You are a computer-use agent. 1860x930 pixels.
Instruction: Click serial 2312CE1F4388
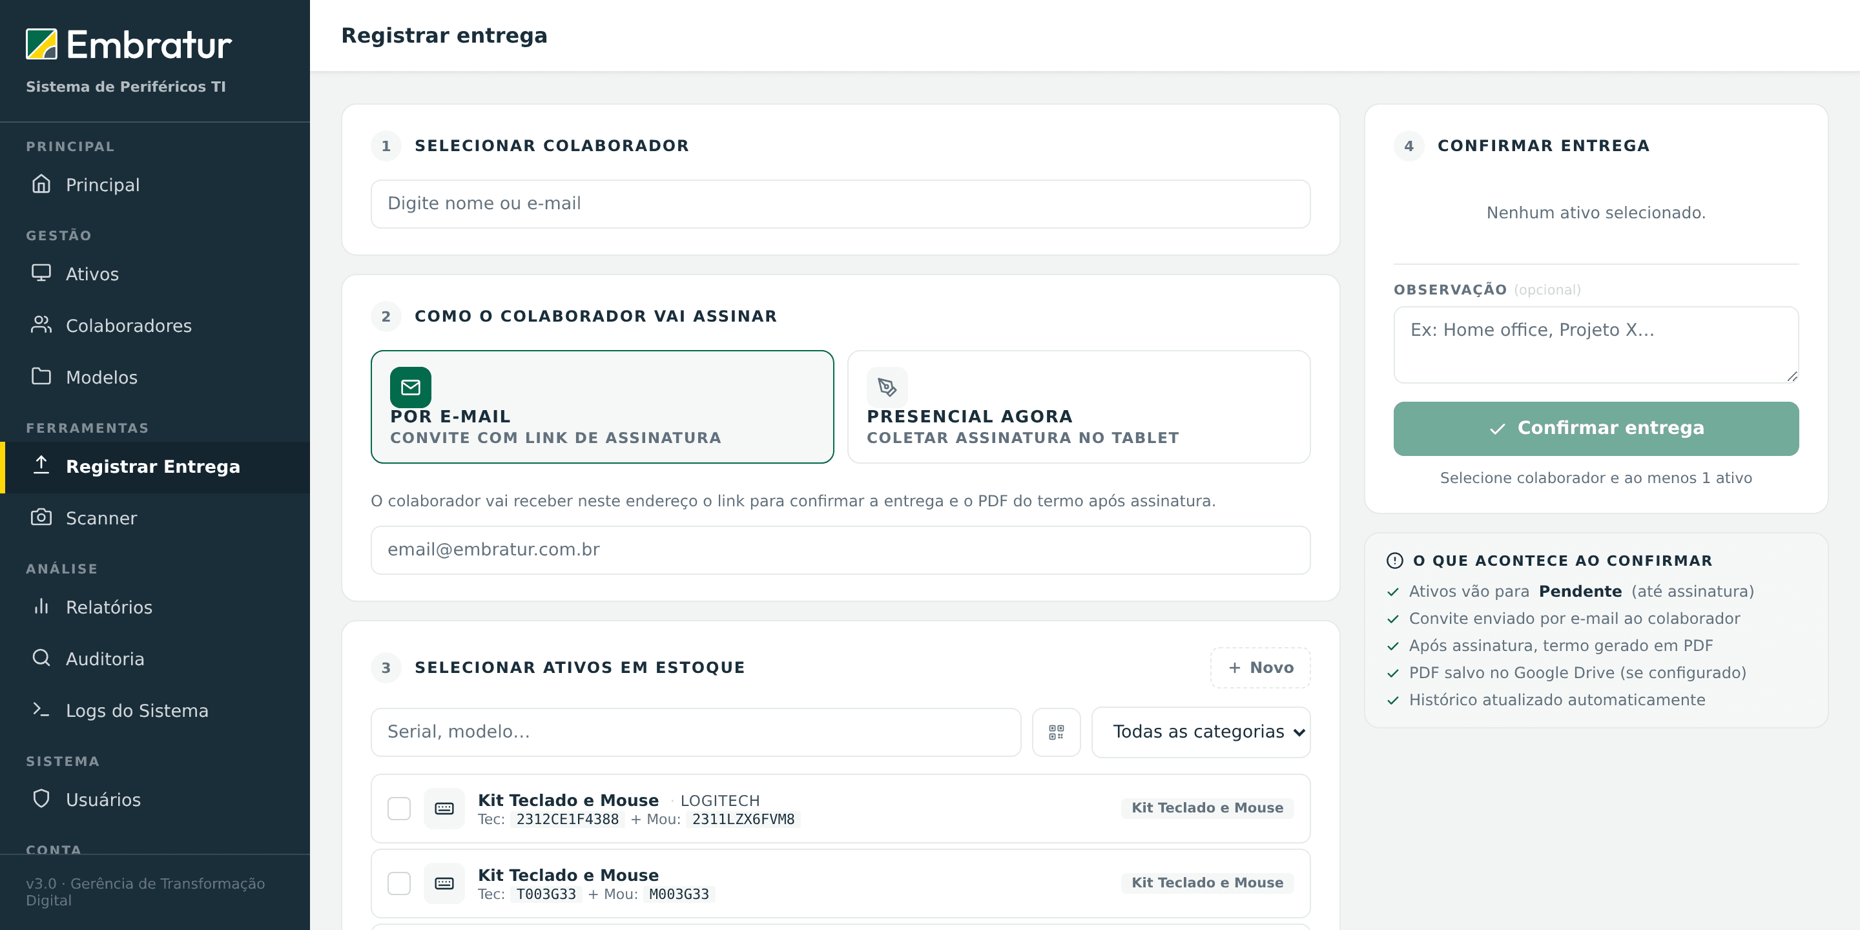point(568,819)
